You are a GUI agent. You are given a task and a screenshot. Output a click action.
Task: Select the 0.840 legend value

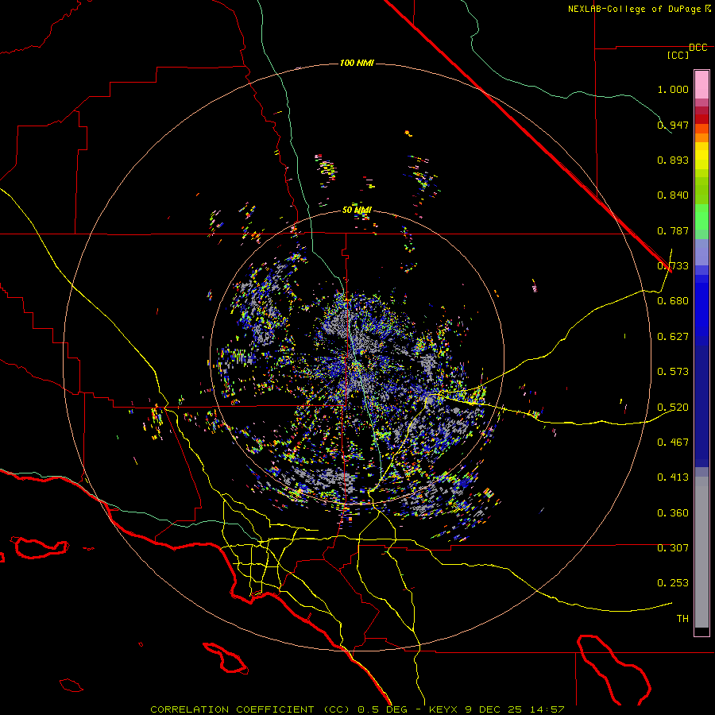coord(673,195)
